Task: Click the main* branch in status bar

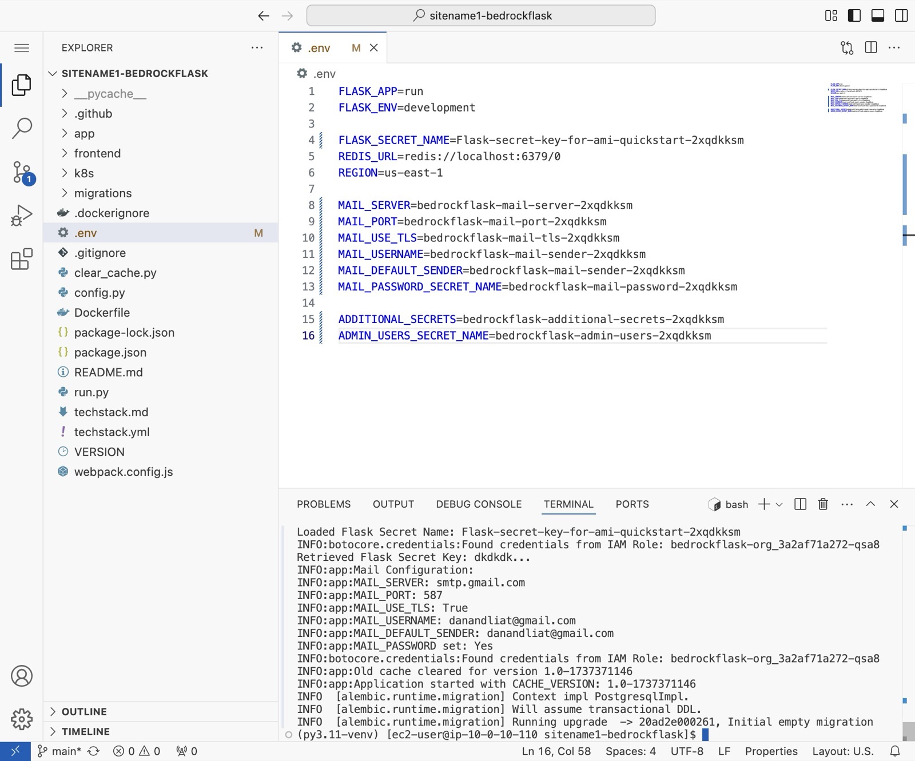Action: pyautogui.click(x=59, y=751)
